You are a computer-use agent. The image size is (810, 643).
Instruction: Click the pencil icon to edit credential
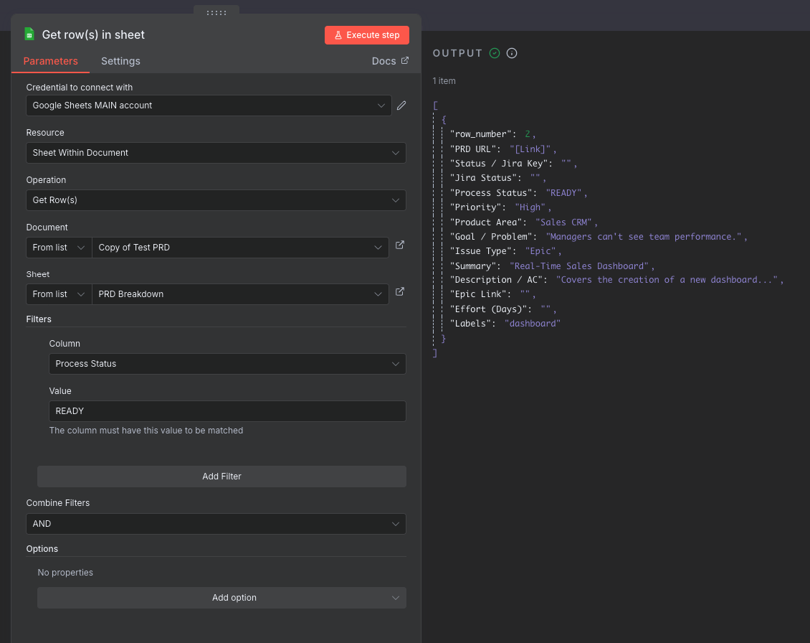(401, 105)
